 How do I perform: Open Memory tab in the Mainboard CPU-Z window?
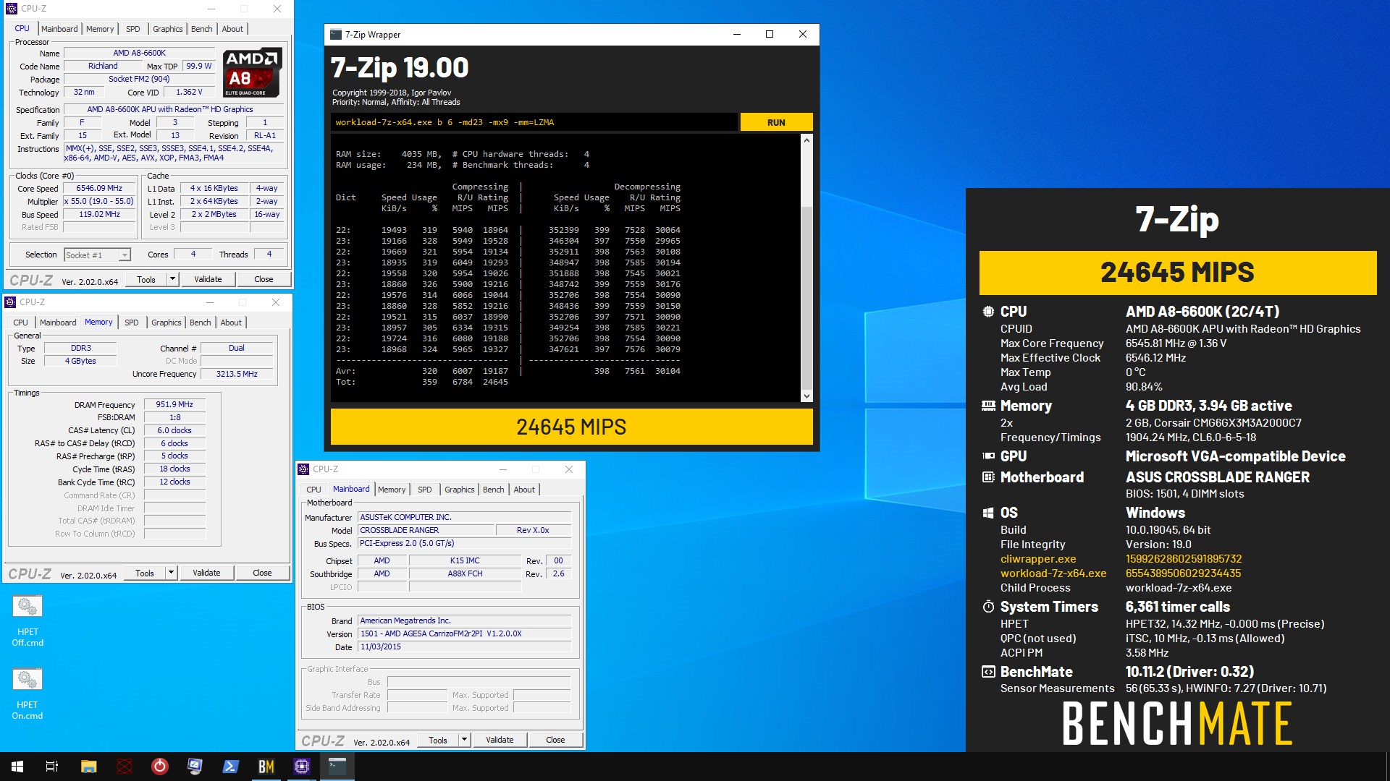pyautogui.click(x=392, y=490)
